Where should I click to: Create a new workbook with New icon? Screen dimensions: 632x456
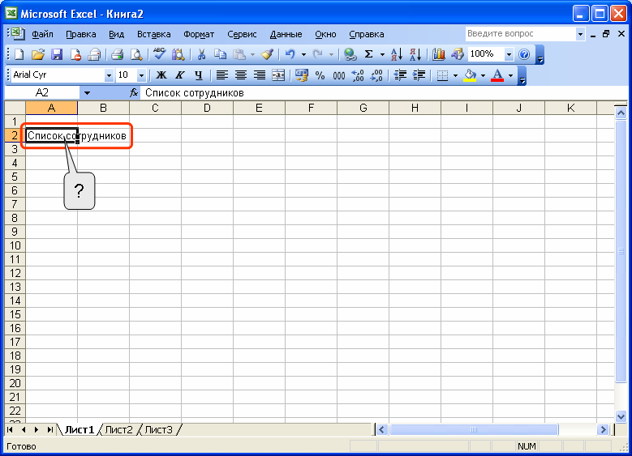click(19, 54)
